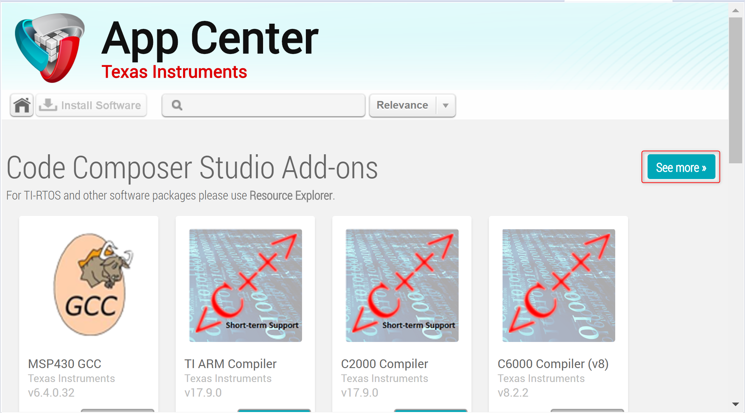745x413 pixels.
Task: Click the scrollbar up arrow
Action: click(x=736, y=10)
